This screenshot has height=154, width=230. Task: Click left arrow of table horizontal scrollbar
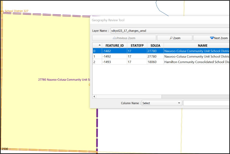click(95, 97)
